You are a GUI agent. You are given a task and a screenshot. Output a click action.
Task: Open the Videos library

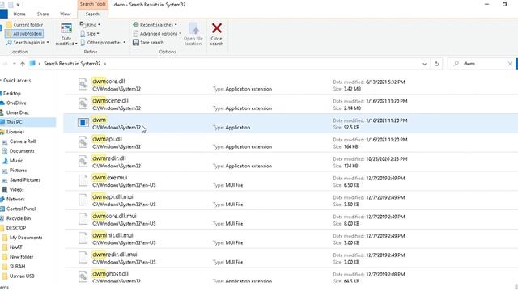tap(16, 189)
